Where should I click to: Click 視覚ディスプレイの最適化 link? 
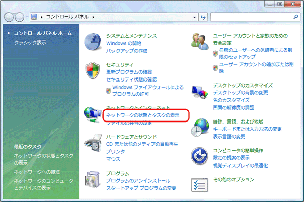pyautogui.click(x=240, y=166)
